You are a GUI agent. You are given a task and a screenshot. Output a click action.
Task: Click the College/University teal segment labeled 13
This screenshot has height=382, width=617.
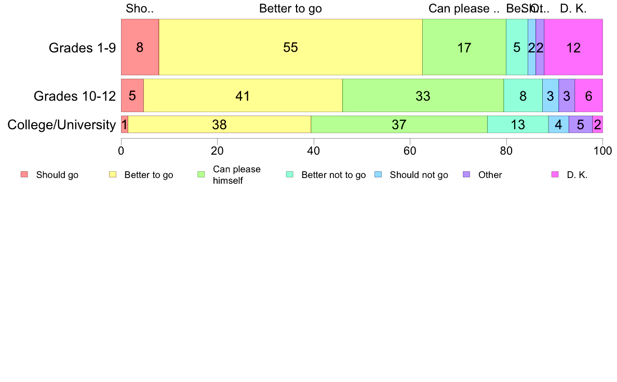(x=518, y=125)
